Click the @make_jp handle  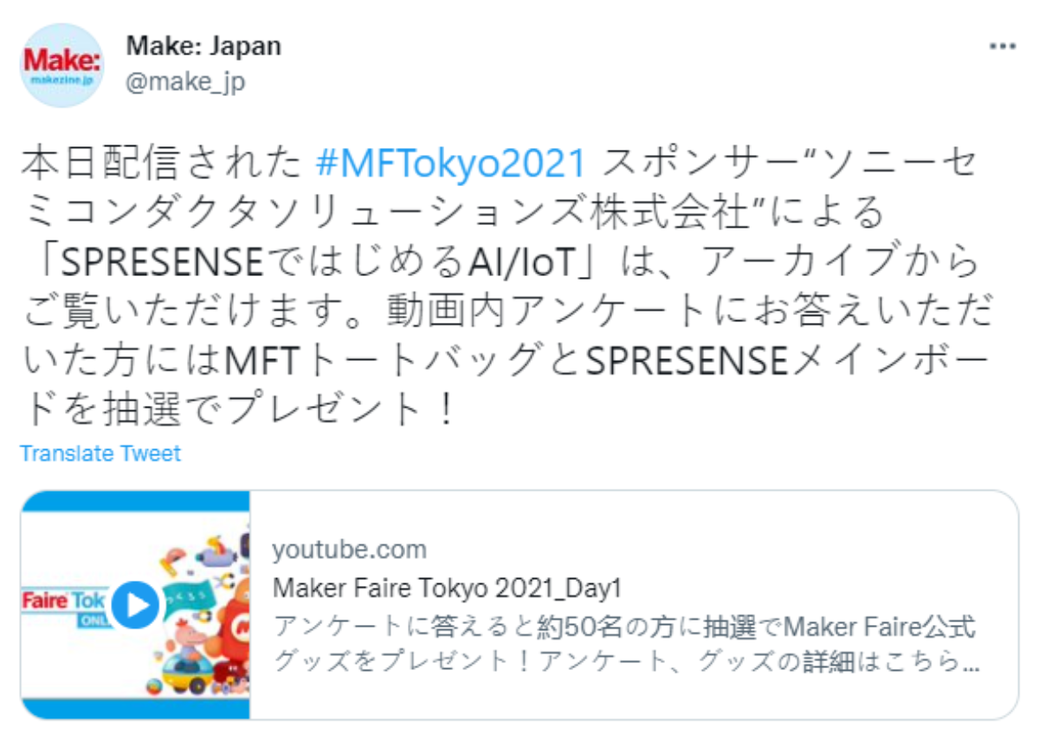pyautogui.click(x=185, y=81)
